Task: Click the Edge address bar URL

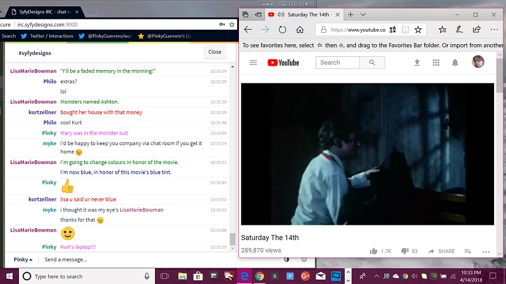Action: coord(358,30)
